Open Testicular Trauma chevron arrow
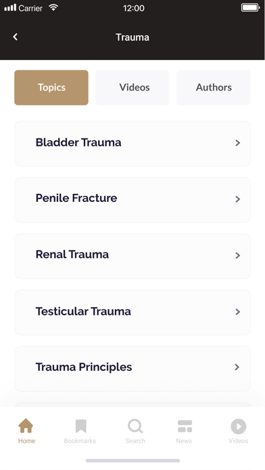The image size is (265, 470). [238, 312]
